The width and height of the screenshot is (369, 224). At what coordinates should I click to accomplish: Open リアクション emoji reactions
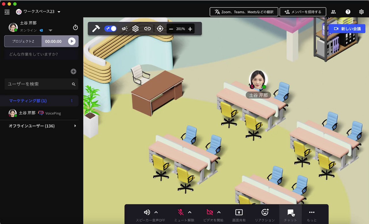coord(265,212)
